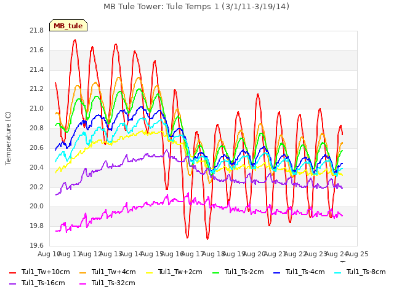Click the Aug 13 x-axis tick label

click(111, 254)
